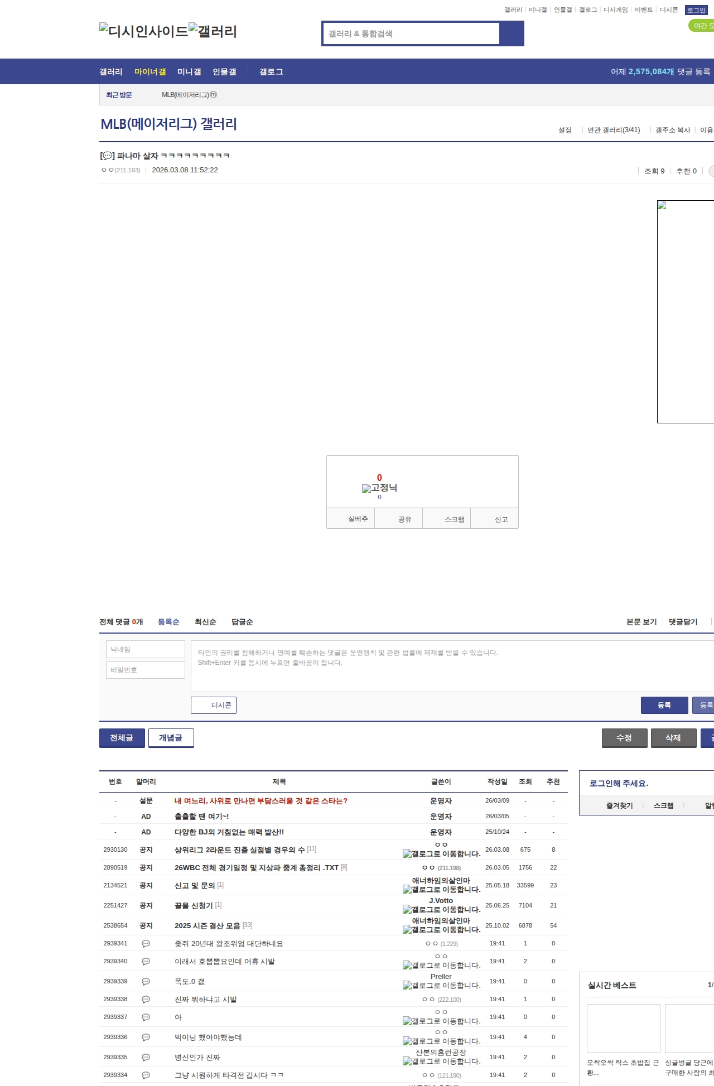
Task: Click the 본문 보기 link
Action: point(641,622)
